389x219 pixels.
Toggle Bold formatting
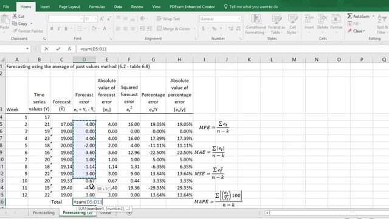(52, 29)
